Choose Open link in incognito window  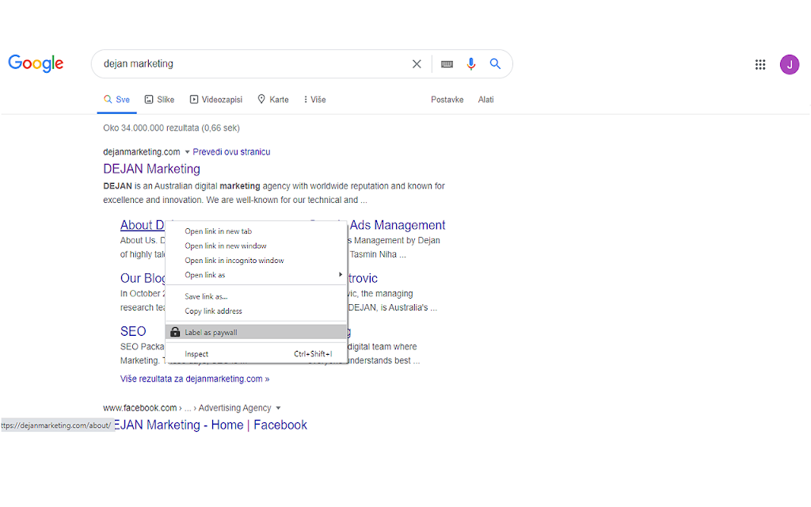(x=256, y=260)
